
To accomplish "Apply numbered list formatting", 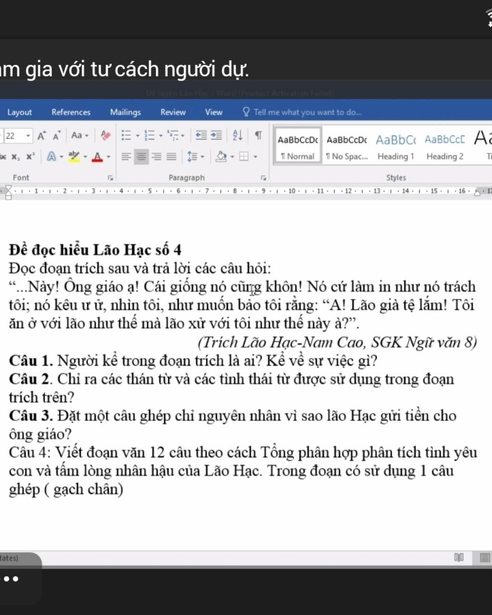I will [x=150, y=135].
